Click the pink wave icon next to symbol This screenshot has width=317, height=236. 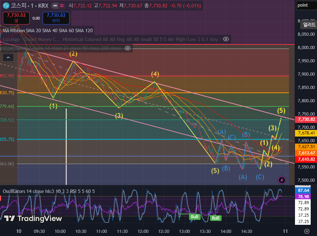(x=62, y=6)
